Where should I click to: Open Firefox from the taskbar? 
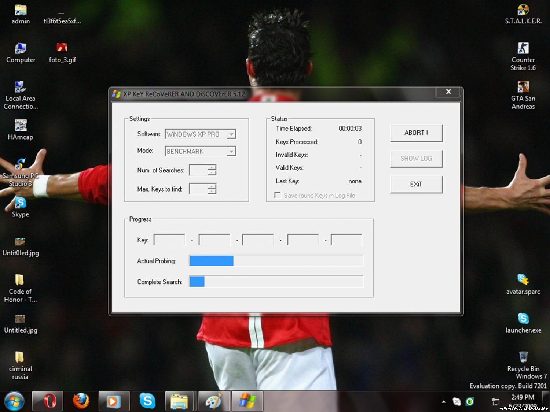pyautogui.click(x=81, y=401)
